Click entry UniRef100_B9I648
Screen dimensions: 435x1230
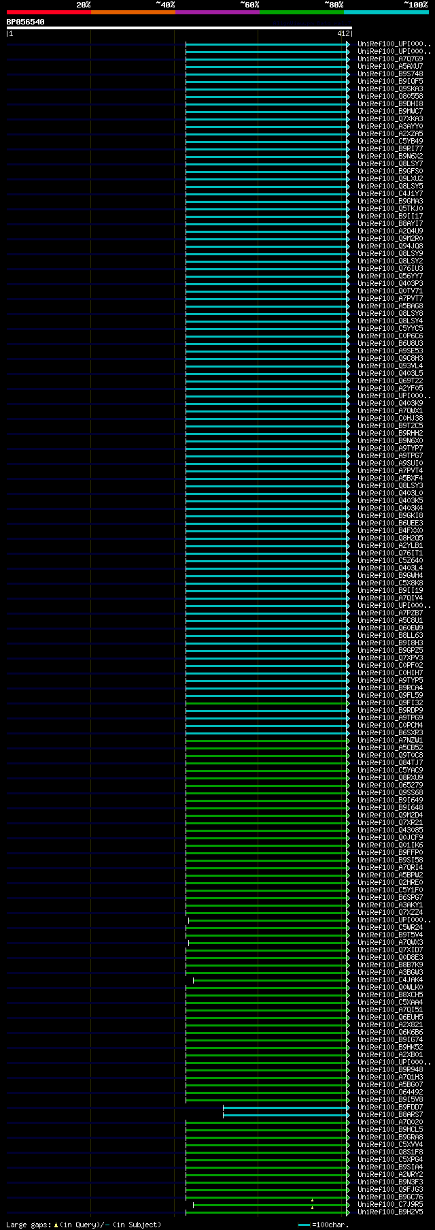tap(390, 808)
